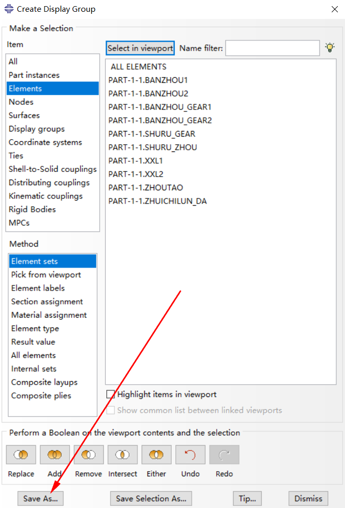This screenshot has width=345, height=508.
Task: Click the Save Selection As... button
Action: tap(151, 499)
